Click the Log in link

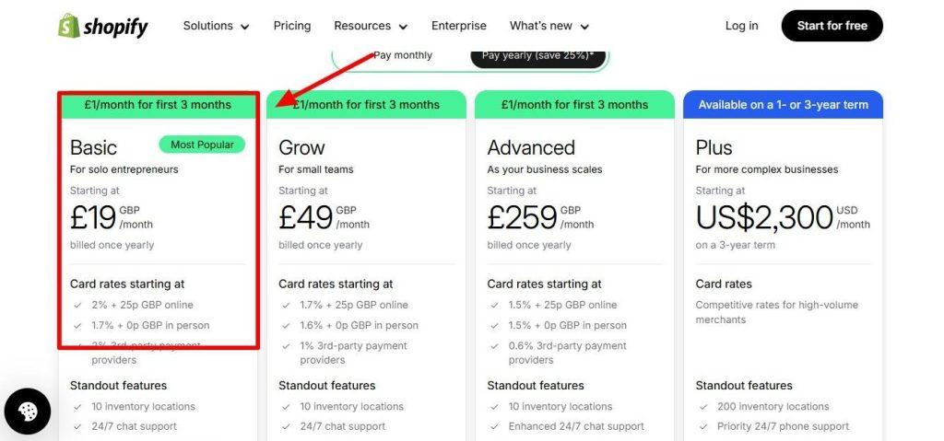741,26
